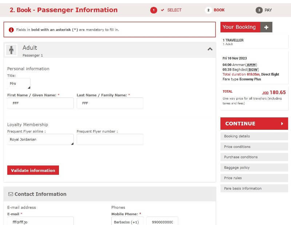
Task: Open Baggage policy link
Action: tap(254, 168)
